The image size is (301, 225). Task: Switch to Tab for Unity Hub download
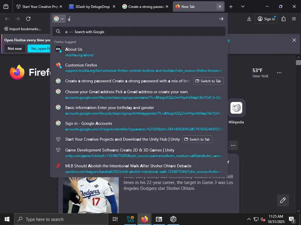coord(197,139)
